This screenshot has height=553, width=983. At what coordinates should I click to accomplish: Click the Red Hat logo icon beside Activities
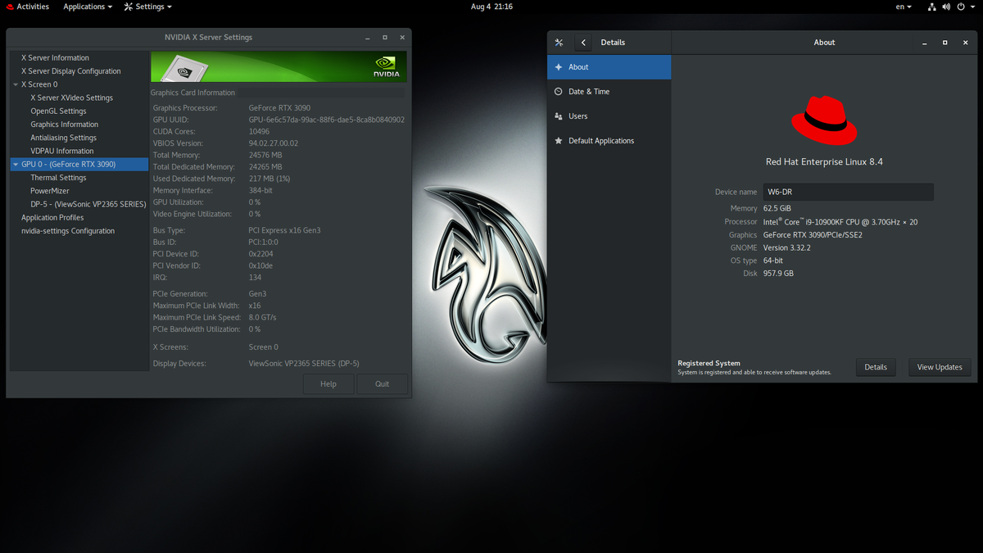pos(8,7)
